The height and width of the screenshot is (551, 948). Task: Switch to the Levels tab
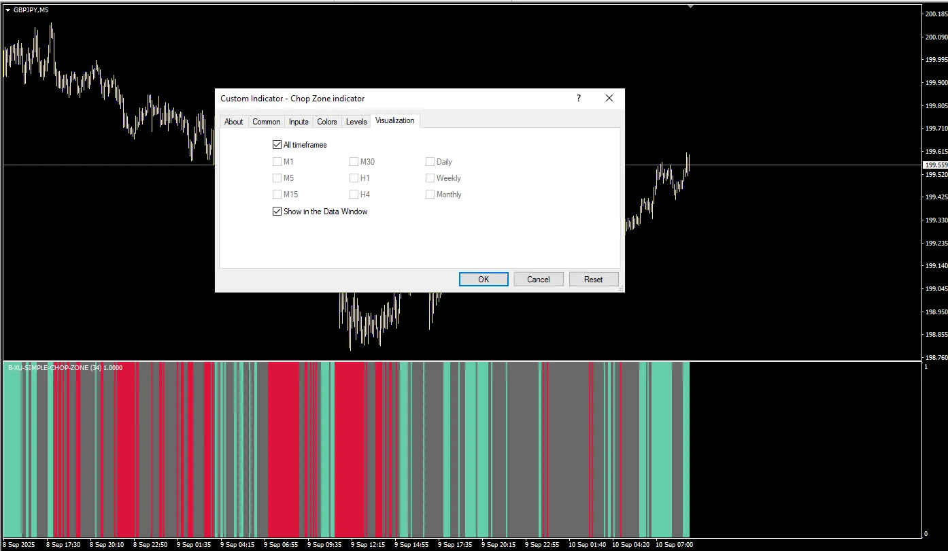[356, 122]
